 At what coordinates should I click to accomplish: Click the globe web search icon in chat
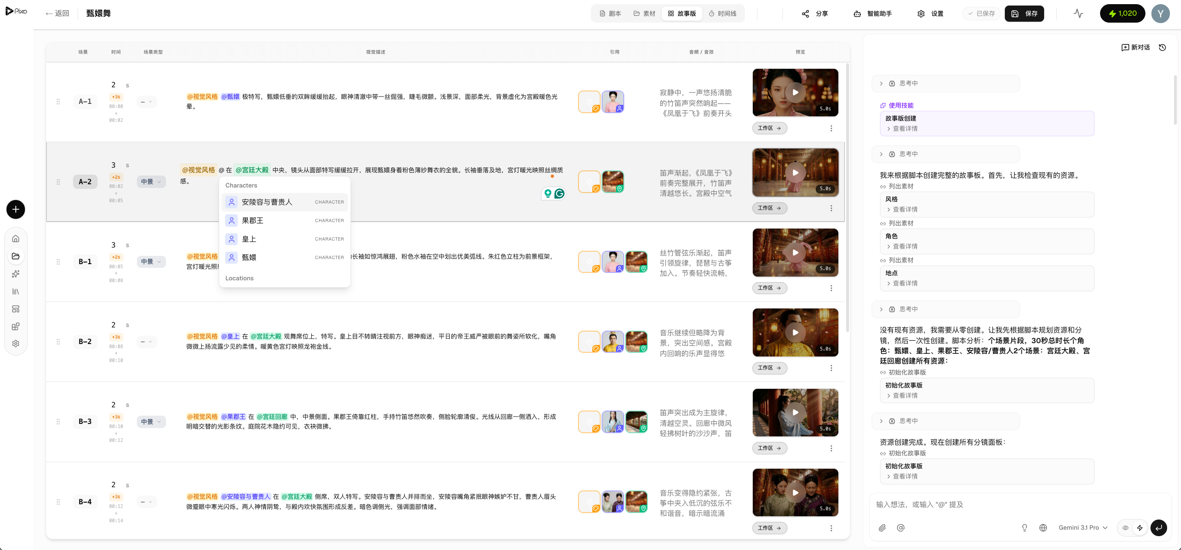click(1043, 527)
